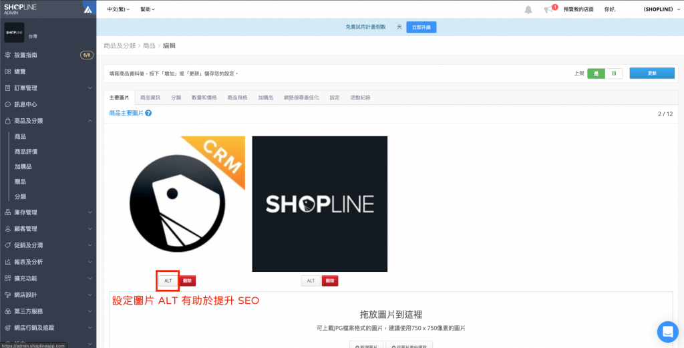Expand the 庫存管理 menu chevron
The image size is (684, 348).
click(90, 212)
